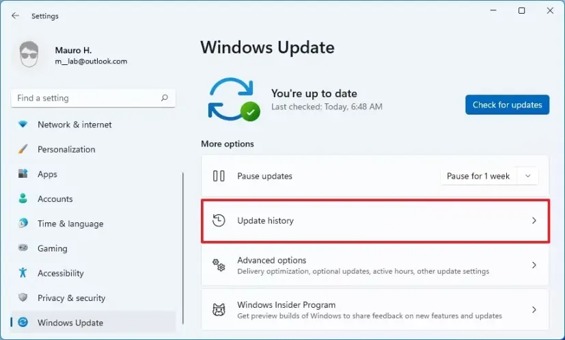Click the Update history clock icon

click(x=219, y=220)
